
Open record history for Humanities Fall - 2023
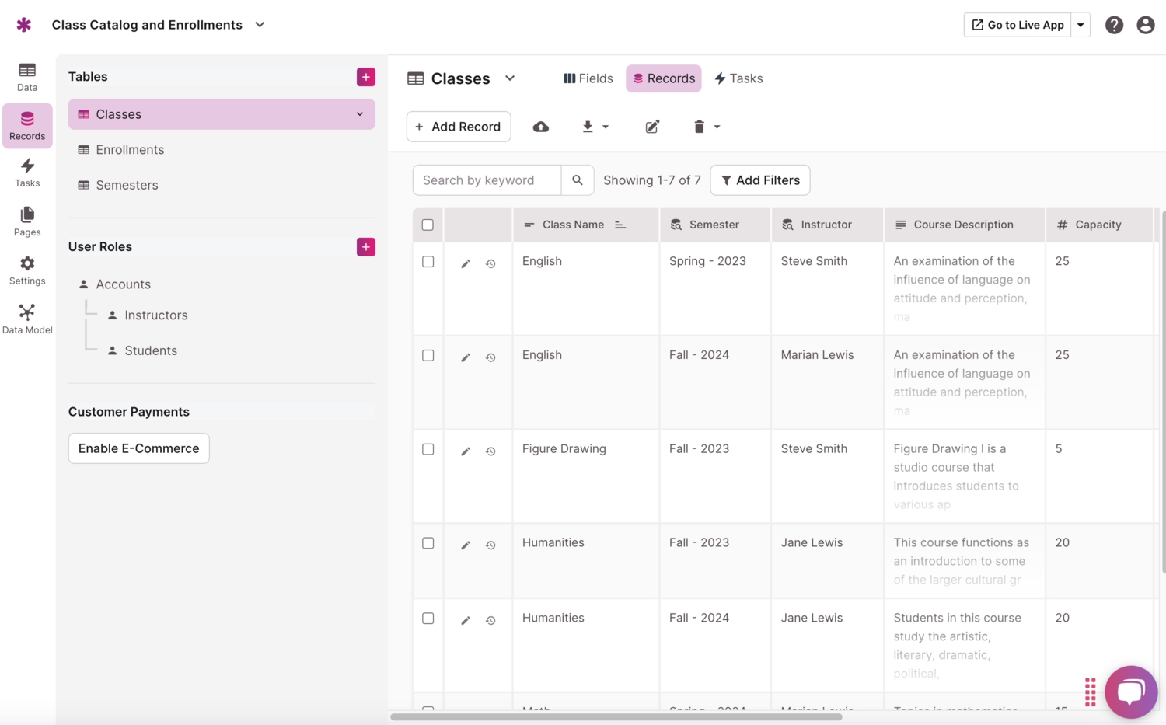pos(490,545)
